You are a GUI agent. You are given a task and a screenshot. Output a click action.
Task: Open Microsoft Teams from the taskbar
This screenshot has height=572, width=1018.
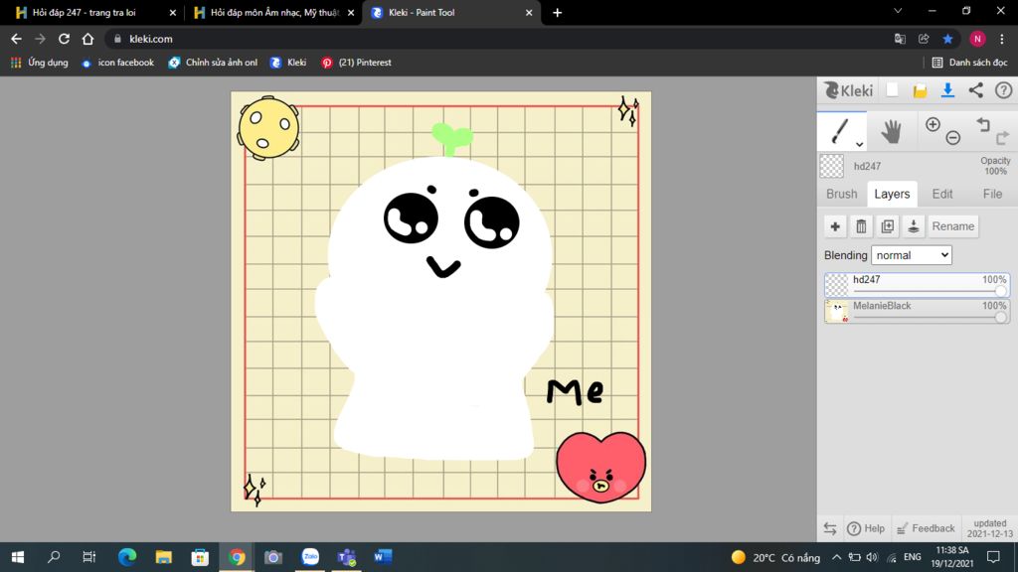(x=347, y=556)
